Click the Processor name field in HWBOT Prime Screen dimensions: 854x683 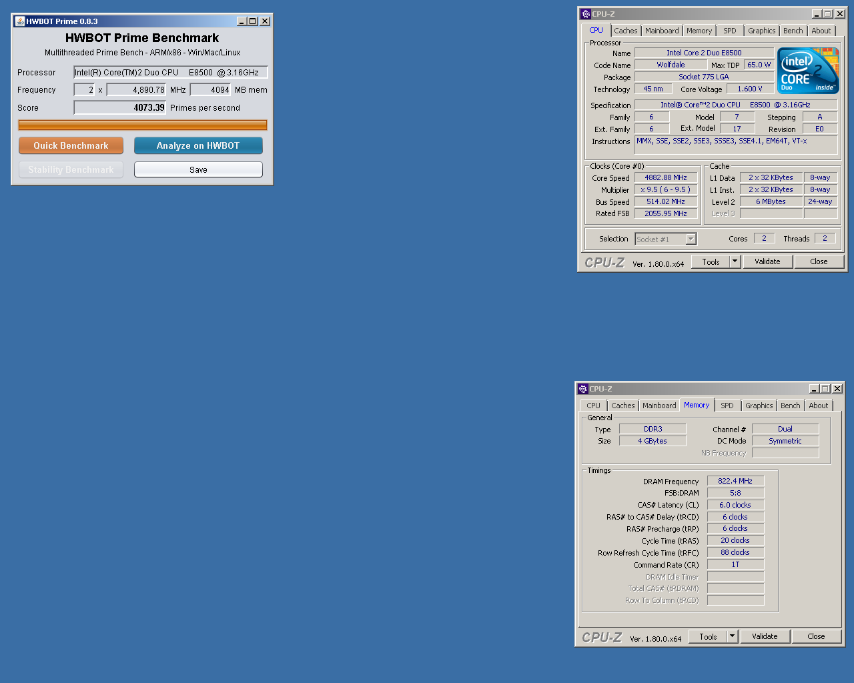(x=171, y=72)
